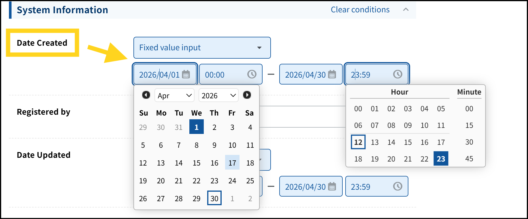
Task: Click the 2026/04/01 start date input
Action: (x=159, y=75)
